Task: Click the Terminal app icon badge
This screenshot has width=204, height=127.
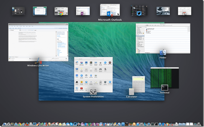Action: (165, 88)
